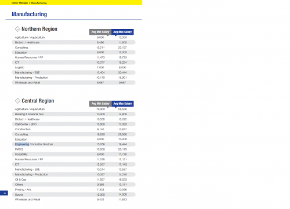The image size is (290, 209).
Task: Click the FMCG row label
Action: tap(19, 149)
